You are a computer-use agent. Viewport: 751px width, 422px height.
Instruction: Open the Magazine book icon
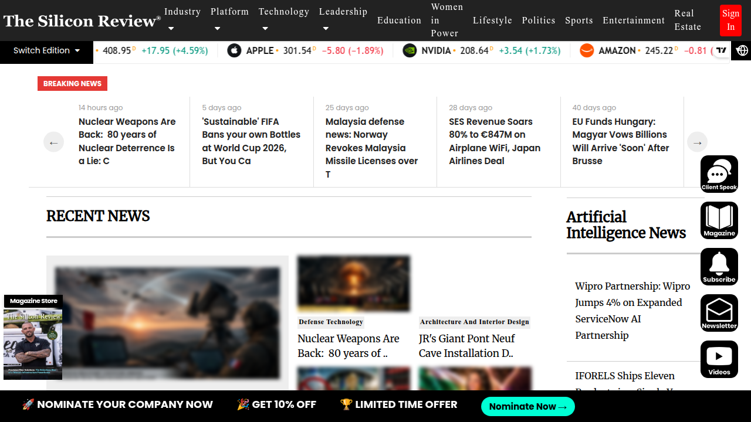click(x=719, y=220)
